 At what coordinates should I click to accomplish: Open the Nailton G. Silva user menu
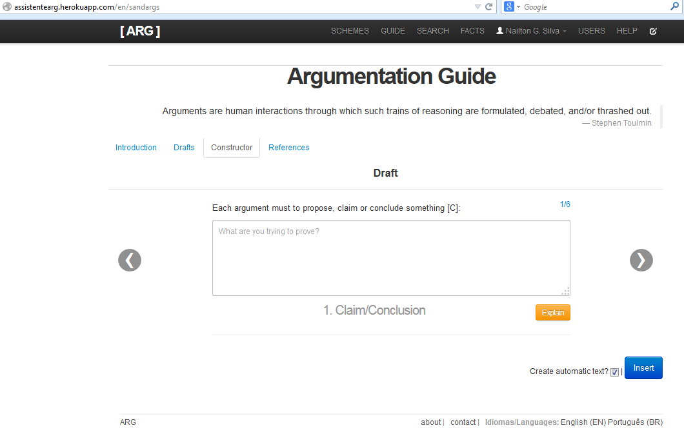click(x=531, y=31)
